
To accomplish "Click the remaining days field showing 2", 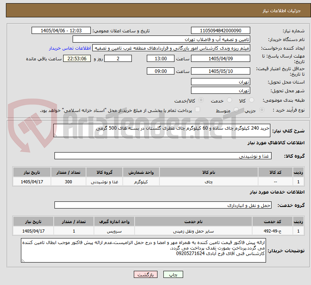I will click(118, 58).
